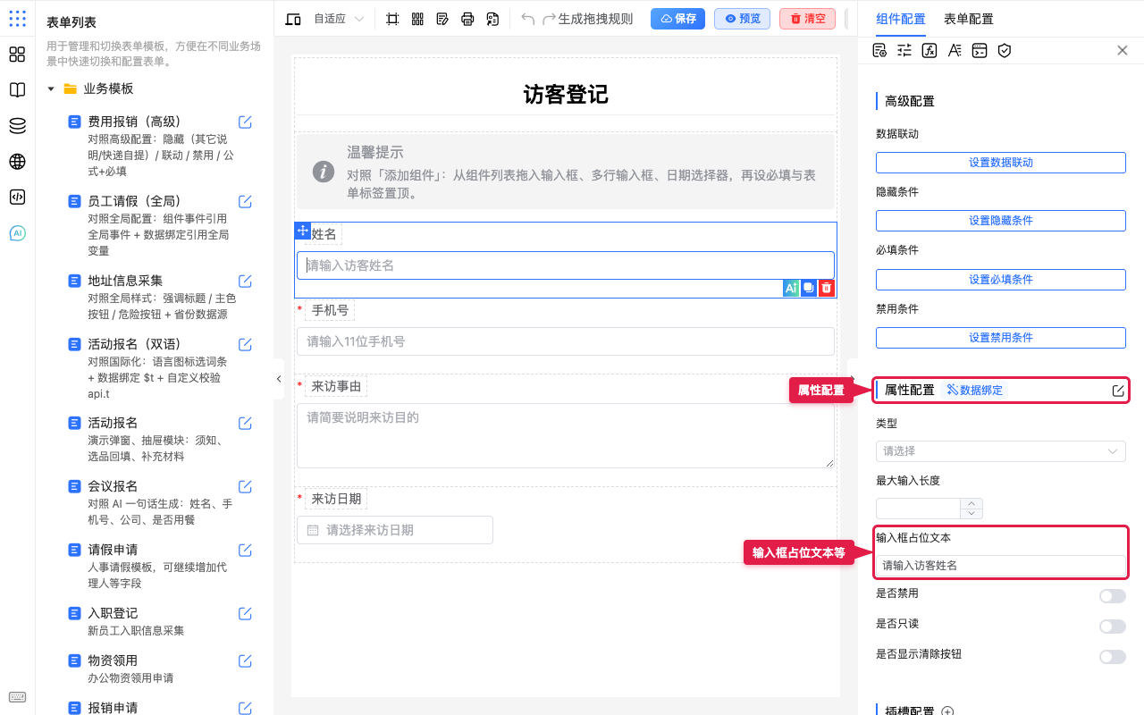
Task: Open the 类型 select dropdown
Action: 1001,451
